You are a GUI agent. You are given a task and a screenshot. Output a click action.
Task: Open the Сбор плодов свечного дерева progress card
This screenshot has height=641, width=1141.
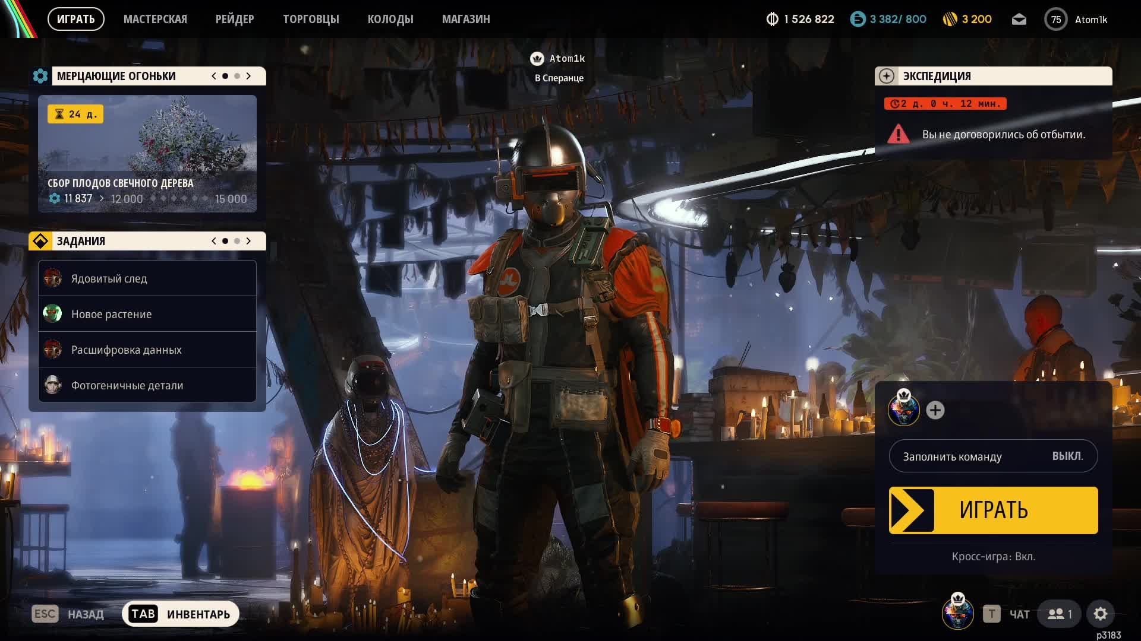coord(147,153)
